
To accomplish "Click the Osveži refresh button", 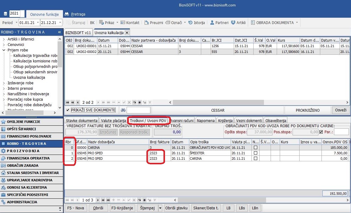I will click(x=340, y=110).
